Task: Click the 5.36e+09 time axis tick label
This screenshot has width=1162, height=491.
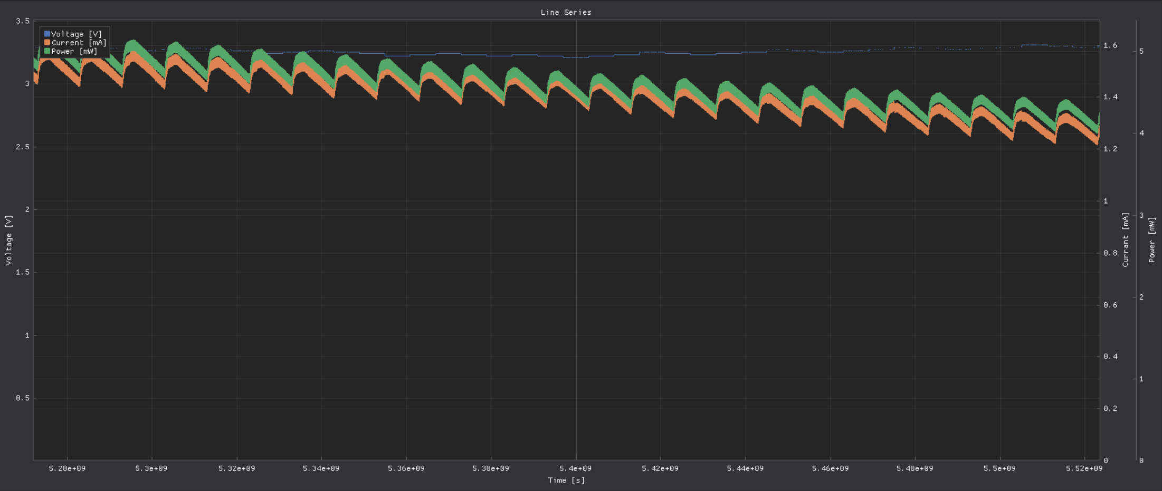Action: [x=406, y=468]
